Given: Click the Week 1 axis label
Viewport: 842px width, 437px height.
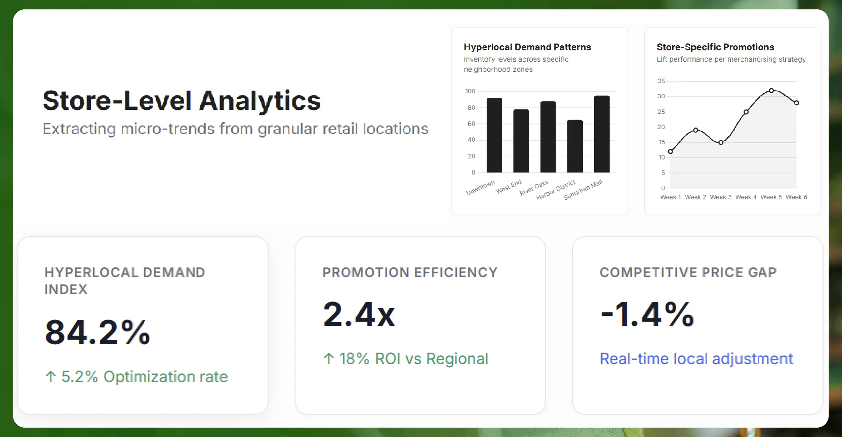Looking at the screenshot, I should pos(670,197).
